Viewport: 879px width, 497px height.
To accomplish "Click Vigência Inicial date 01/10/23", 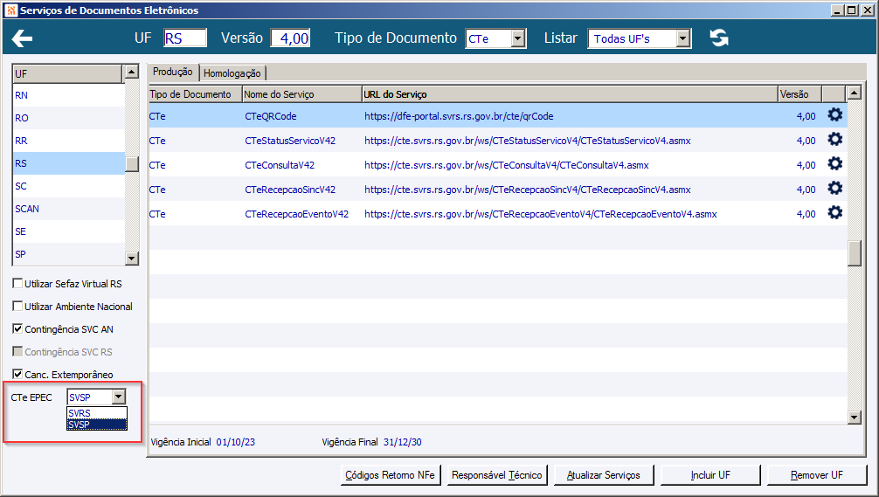I will pos(235,442).
